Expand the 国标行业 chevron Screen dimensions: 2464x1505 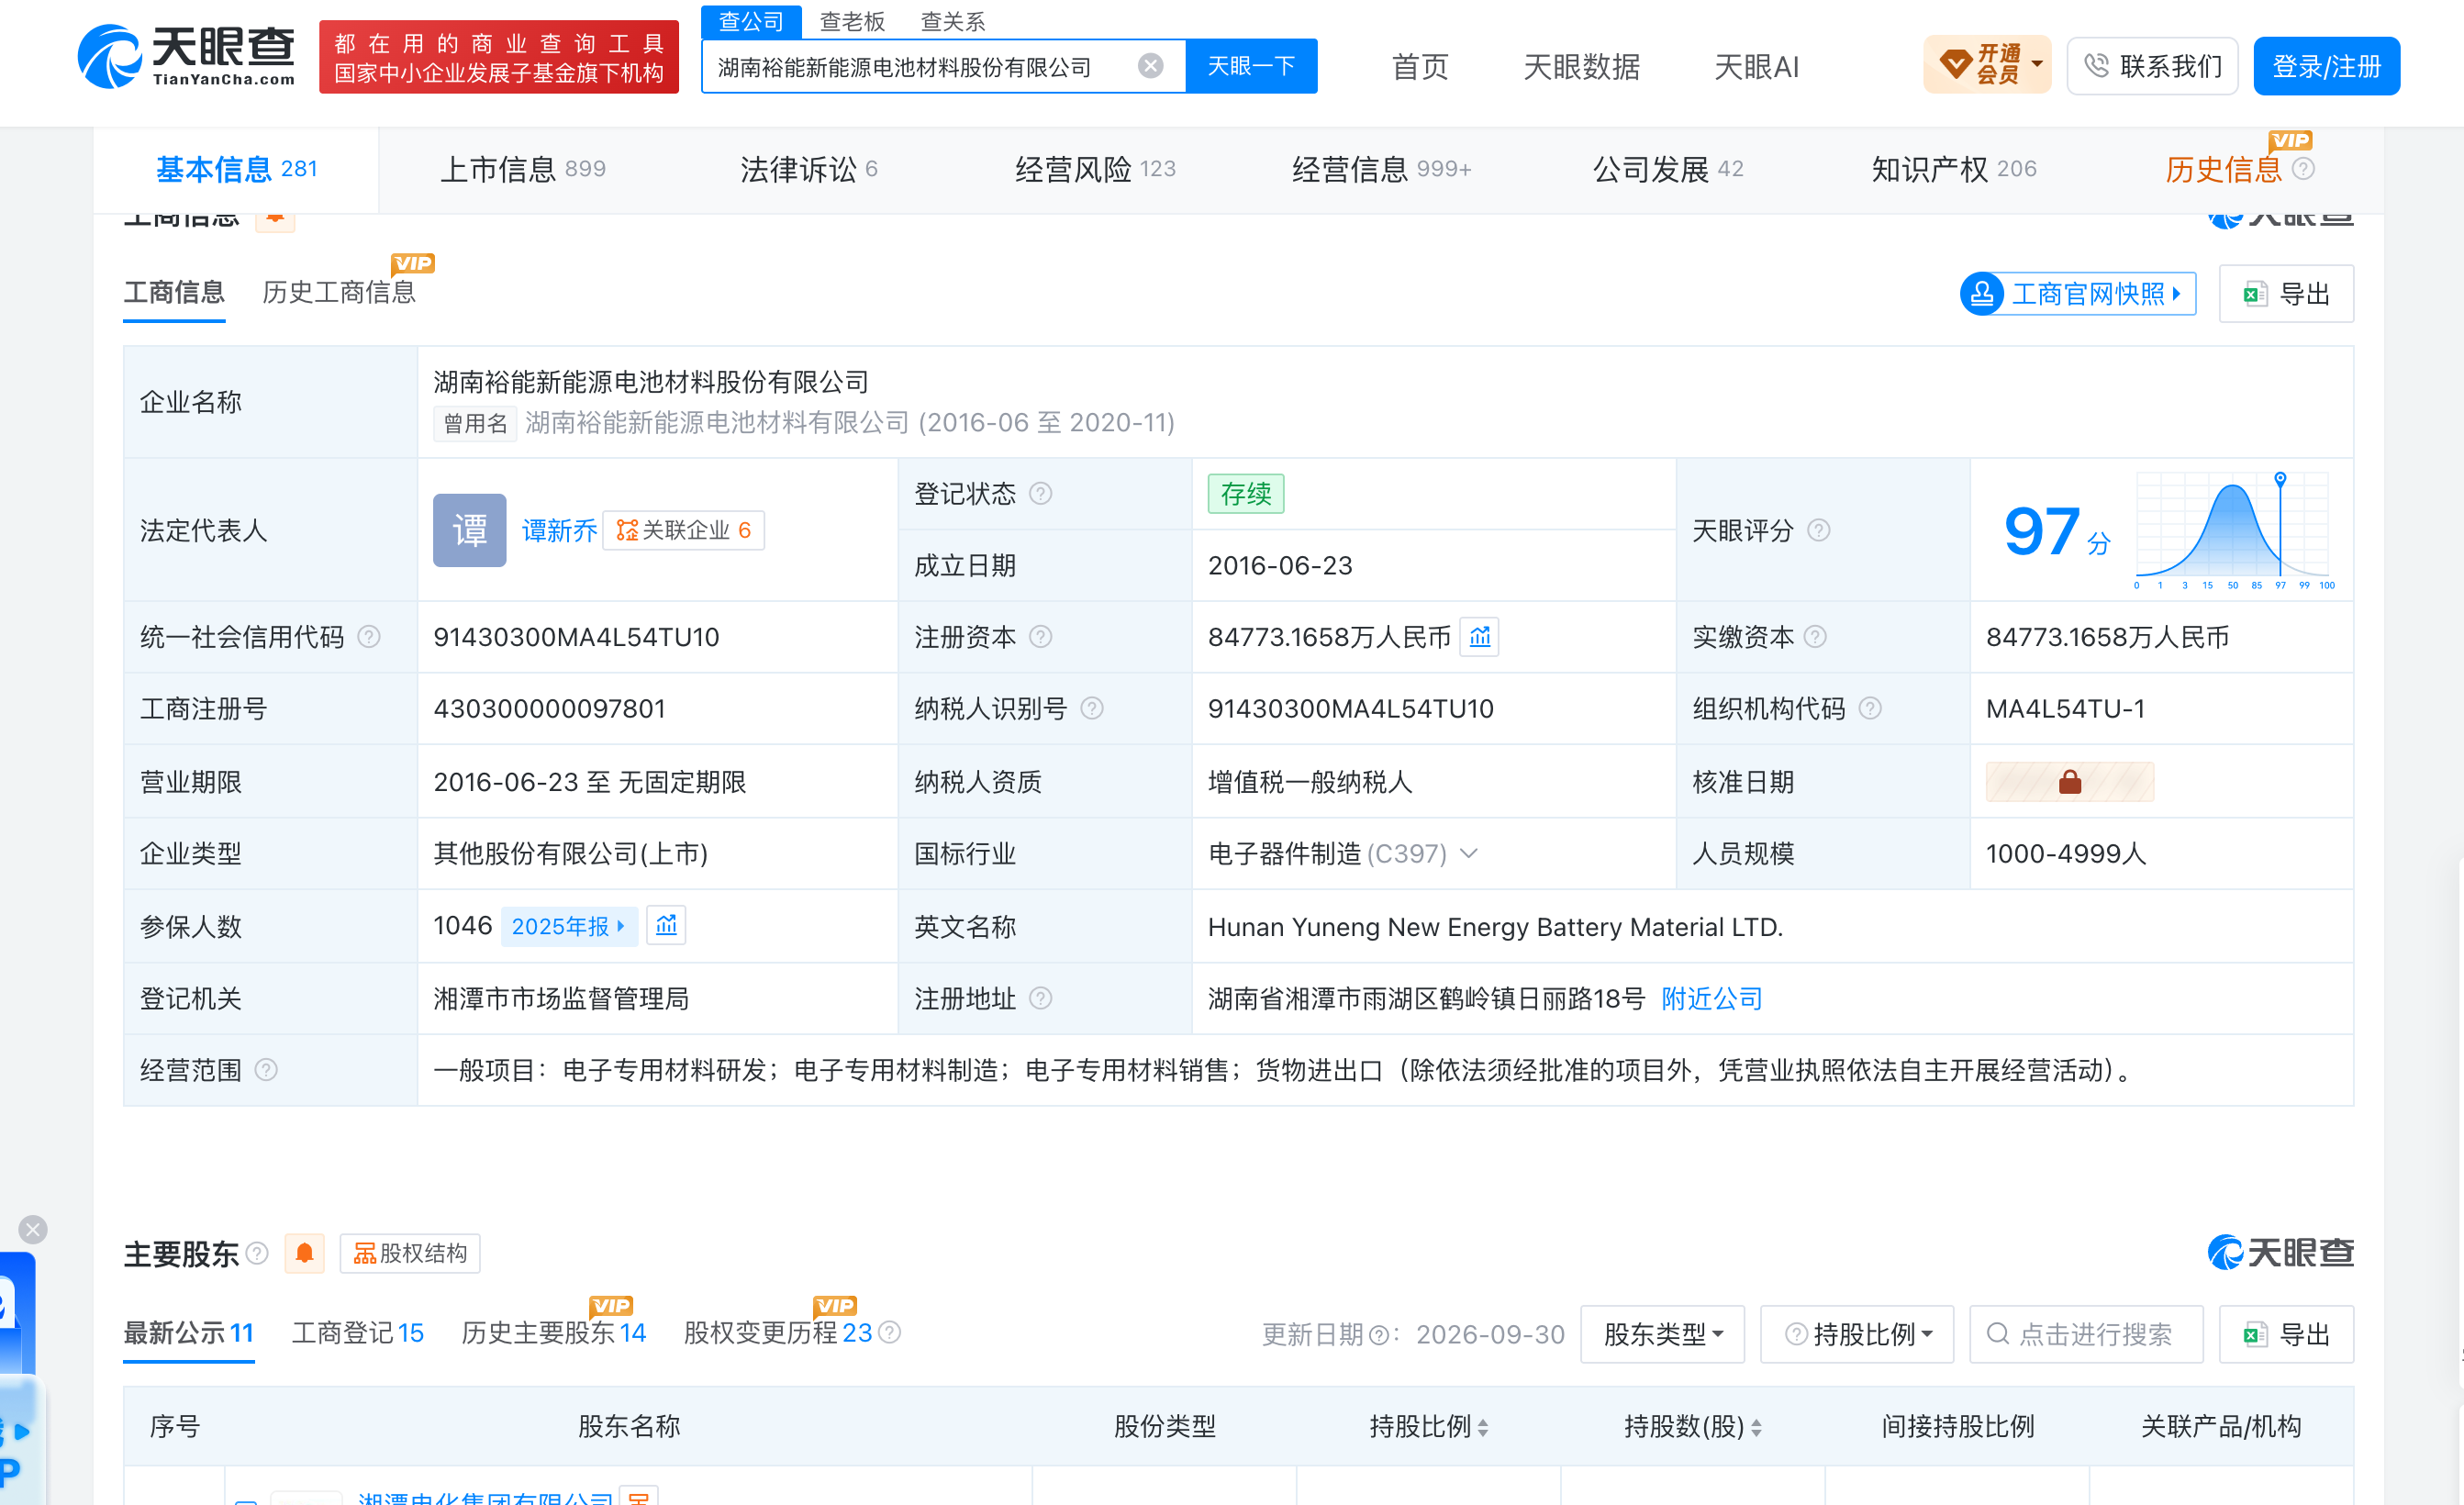[x=1468, y=853]
